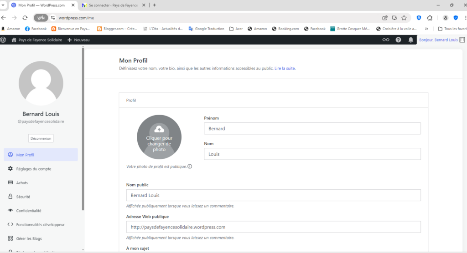Open the Nouveau menu in admin bar
This screenshot has height=253, width=467.
click(x=78, y=40)
